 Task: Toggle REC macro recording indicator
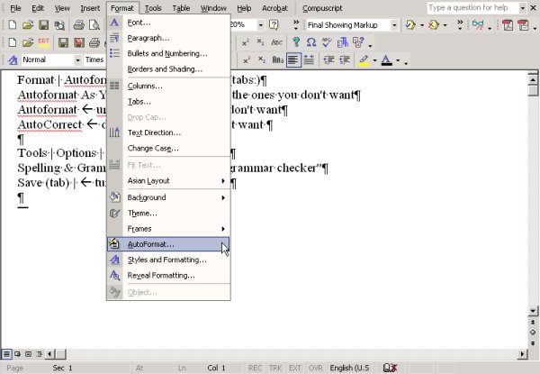[x=256, y=368]
